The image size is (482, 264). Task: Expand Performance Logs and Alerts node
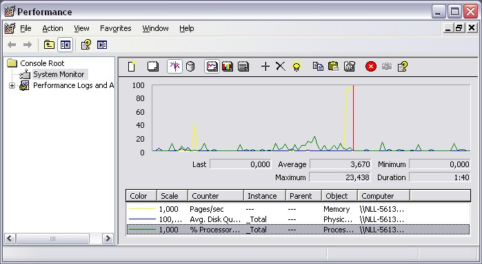click(x=12, y=85)
